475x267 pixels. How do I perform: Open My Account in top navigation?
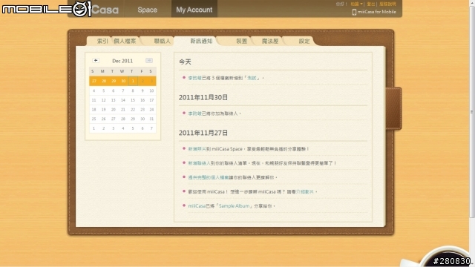click(194, 10)
